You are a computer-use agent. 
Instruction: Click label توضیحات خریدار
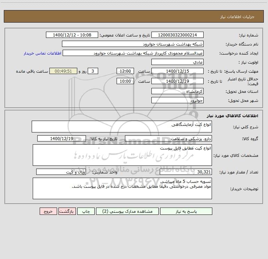pos(244,189)
